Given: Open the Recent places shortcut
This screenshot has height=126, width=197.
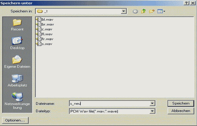Looking at the screenshot, I should [17, 25].
